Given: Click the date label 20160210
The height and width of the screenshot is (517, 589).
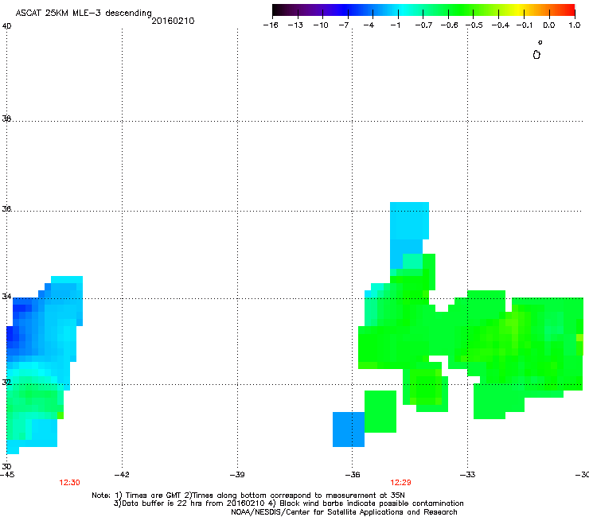Looking at the screenshot, I should [x=173, y=21].
